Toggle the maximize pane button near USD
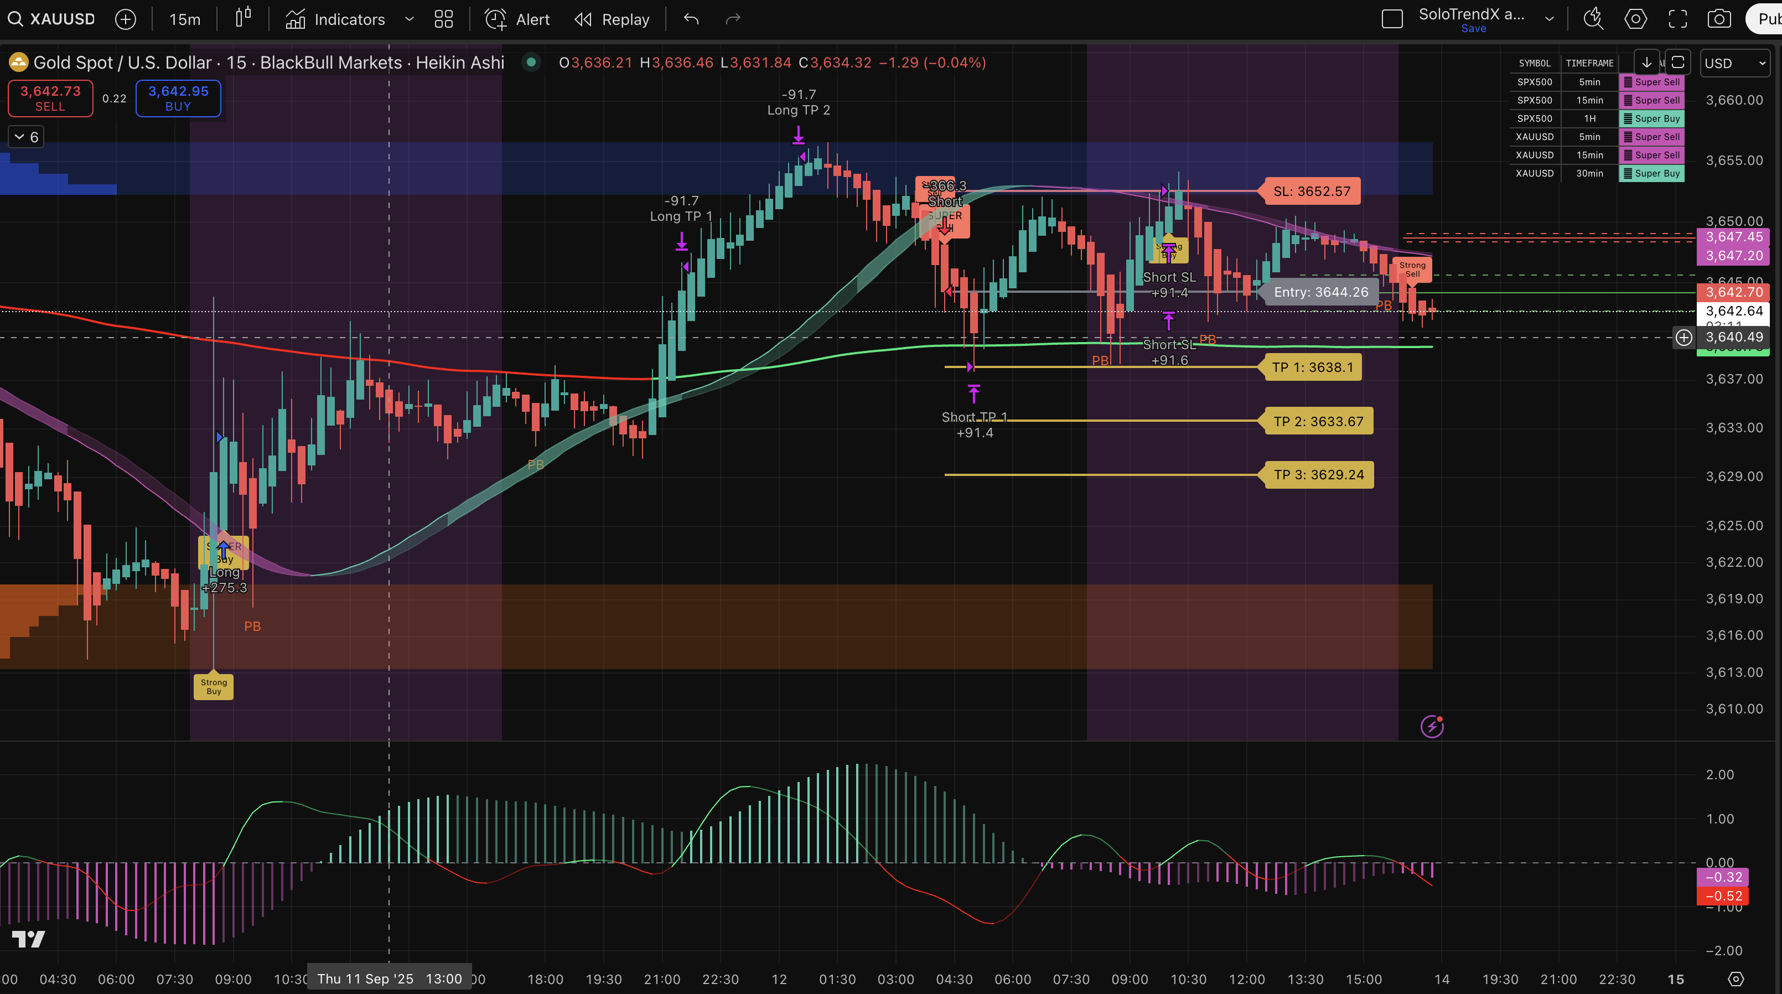Viewport: 1782px width, 994px height. 1677,63
